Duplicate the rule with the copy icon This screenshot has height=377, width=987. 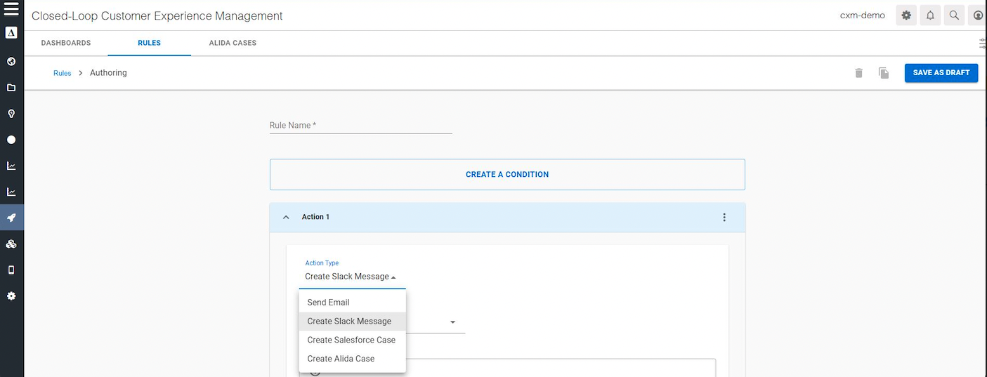tap(884, 73)
